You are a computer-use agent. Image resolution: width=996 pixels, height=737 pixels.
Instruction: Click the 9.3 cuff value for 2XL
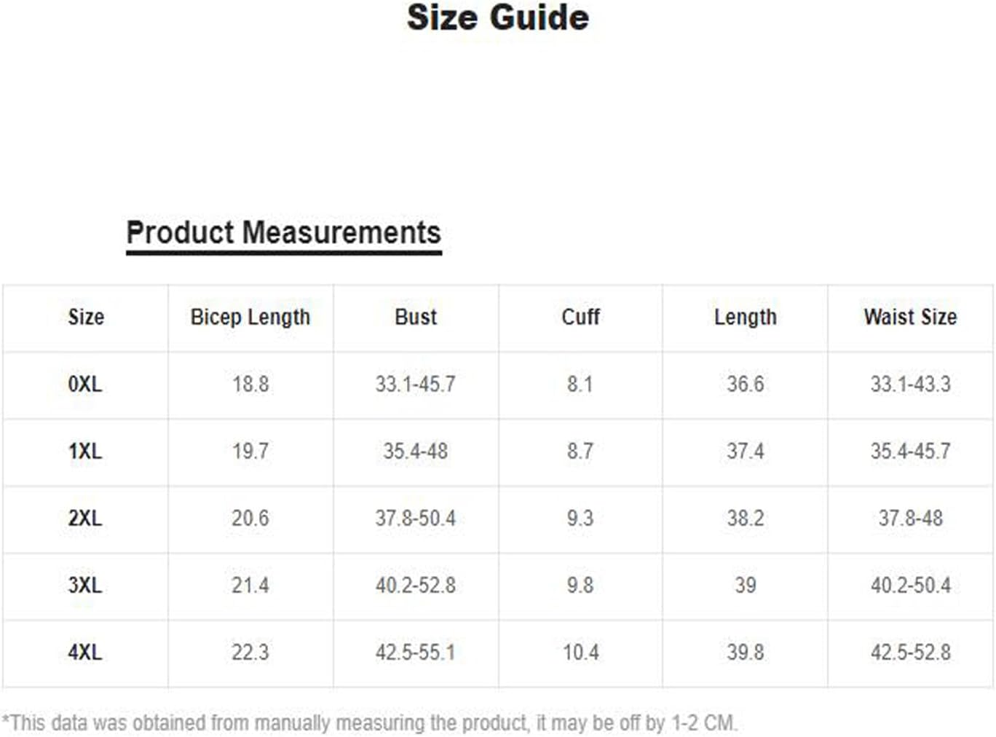point(580,518)
